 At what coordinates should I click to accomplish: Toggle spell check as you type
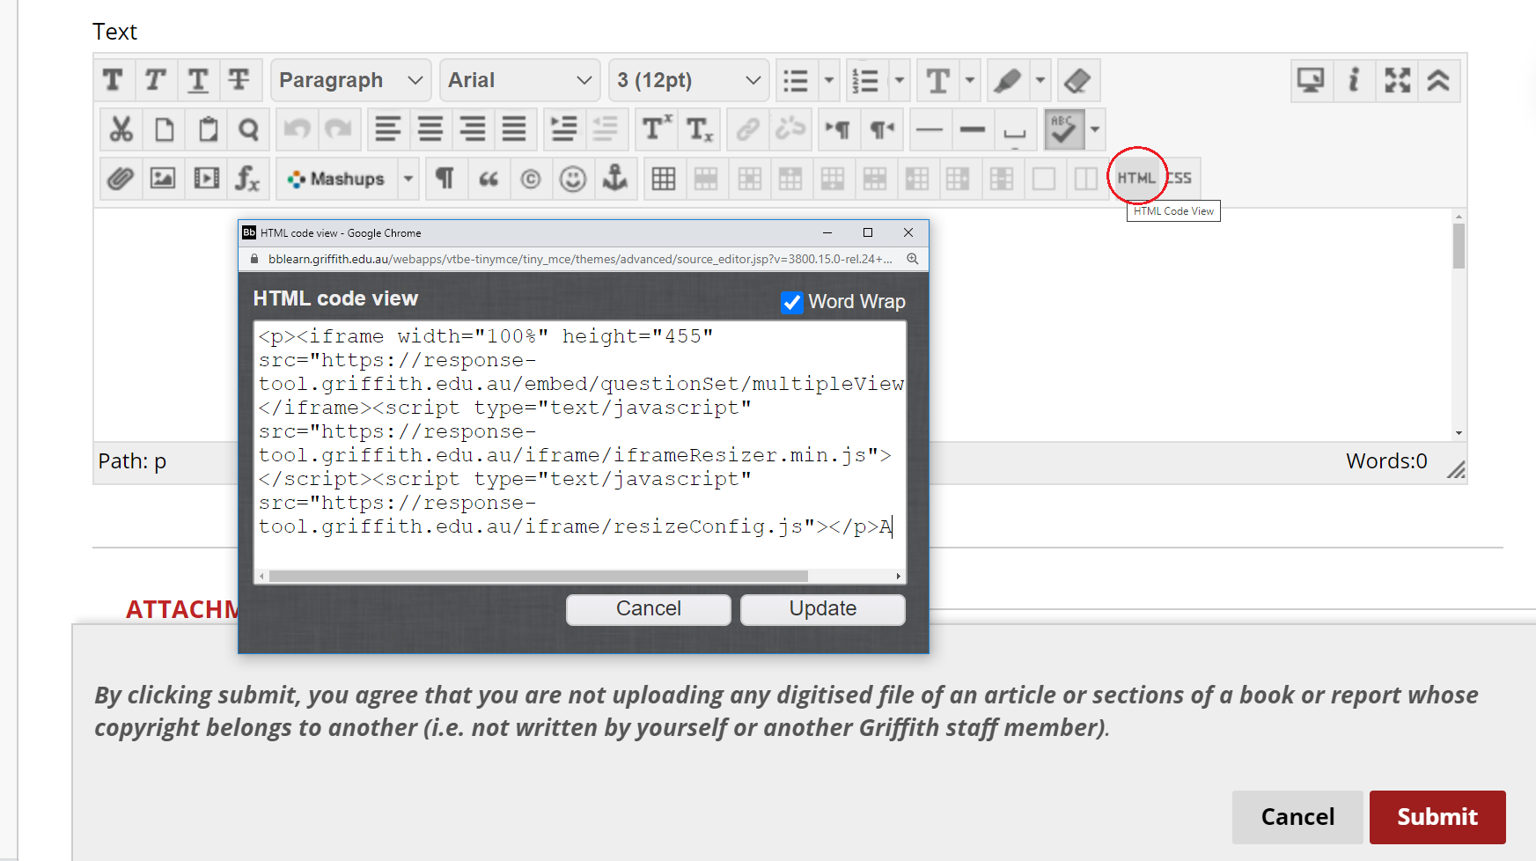point(1064,130)
